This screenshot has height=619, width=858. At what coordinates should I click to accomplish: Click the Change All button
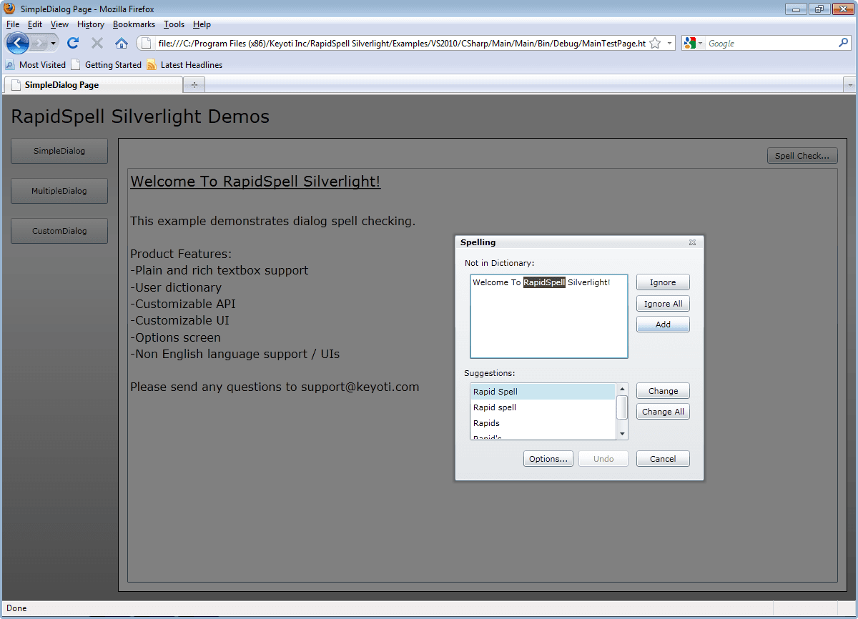tap(663, 412)
